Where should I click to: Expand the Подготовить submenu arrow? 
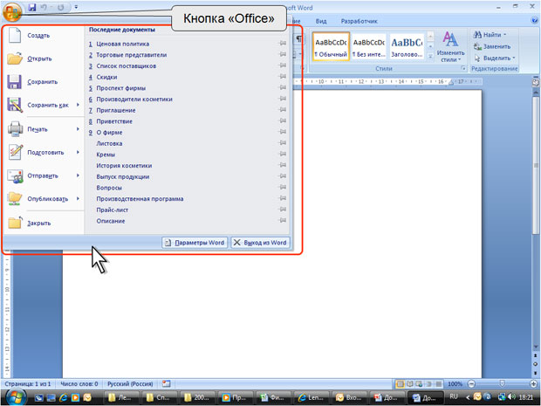point(78,152)
